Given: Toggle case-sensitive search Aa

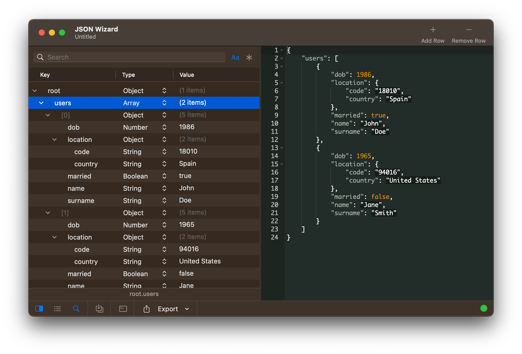Looking at the screenshot, I should pyautogui.click(x=235, y=57).
